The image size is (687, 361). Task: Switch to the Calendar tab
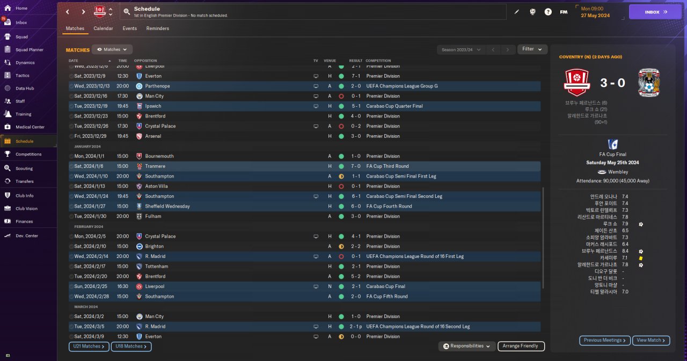pyautogui.click(x=103, y=28)
